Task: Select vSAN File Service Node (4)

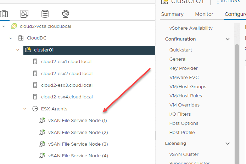Action: pos(78,156)
